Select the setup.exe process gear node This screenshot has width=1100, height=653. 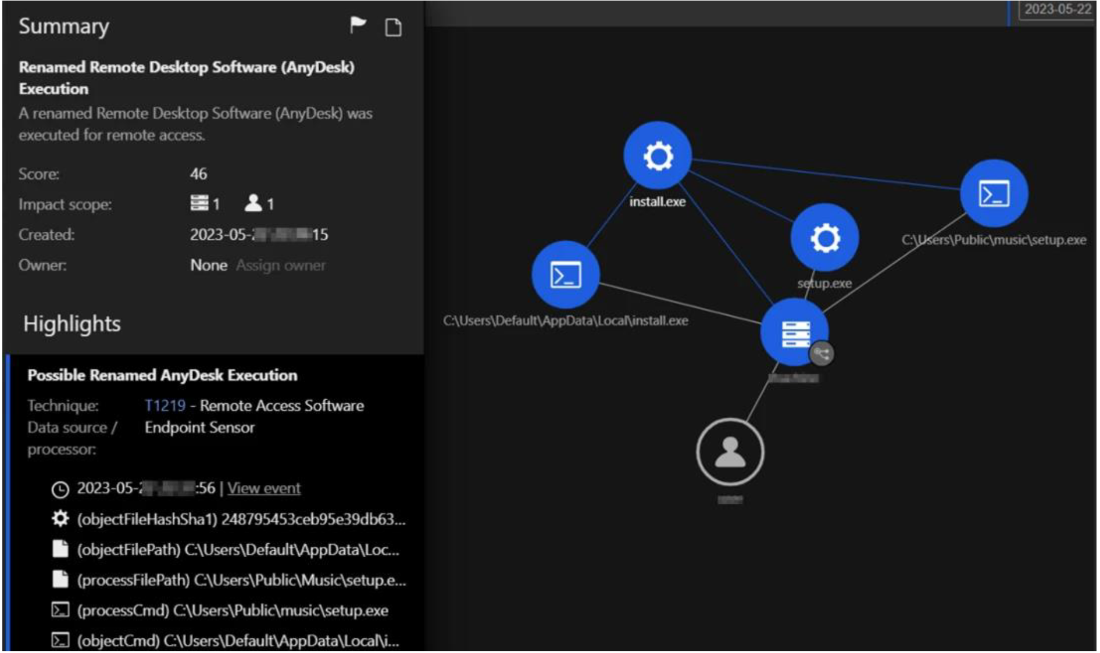(x=824, y=238)
